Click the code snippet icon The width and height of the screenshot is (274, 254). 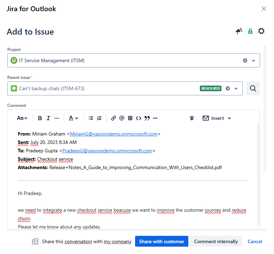pos(139,118)
